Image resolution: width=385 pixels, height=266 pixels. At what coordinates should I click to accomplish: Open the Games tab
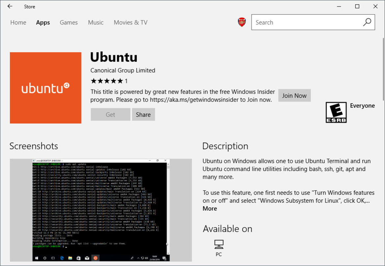tap(69, 23)
